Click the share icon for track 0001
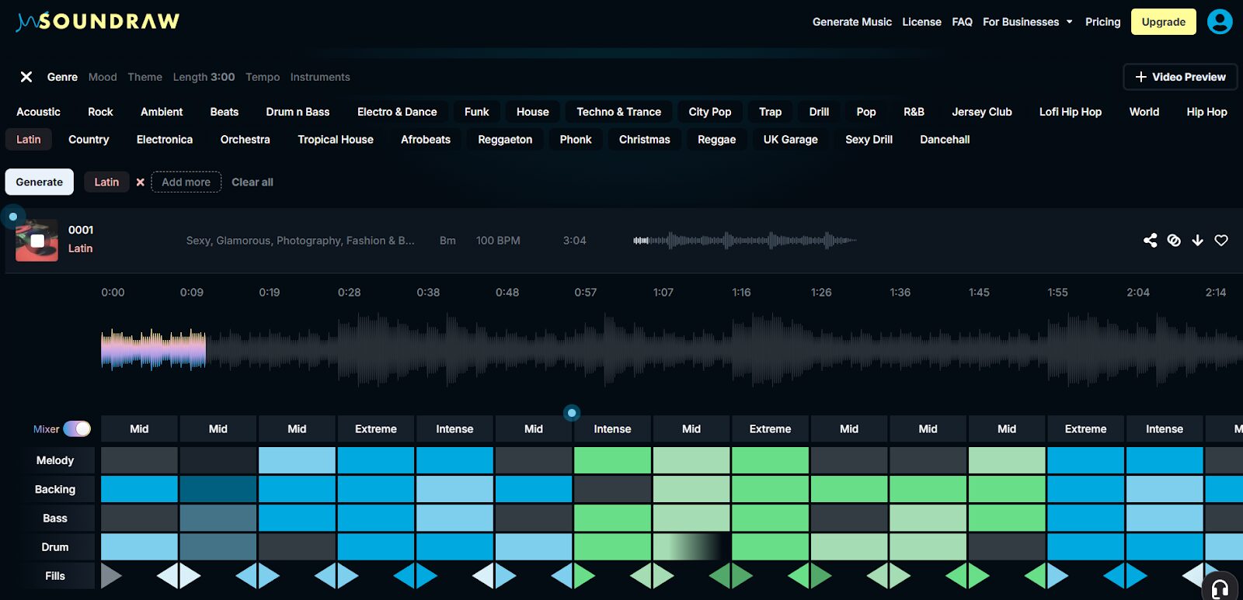This screenshot has width=1243, height=600. (x=1150, y=241)
